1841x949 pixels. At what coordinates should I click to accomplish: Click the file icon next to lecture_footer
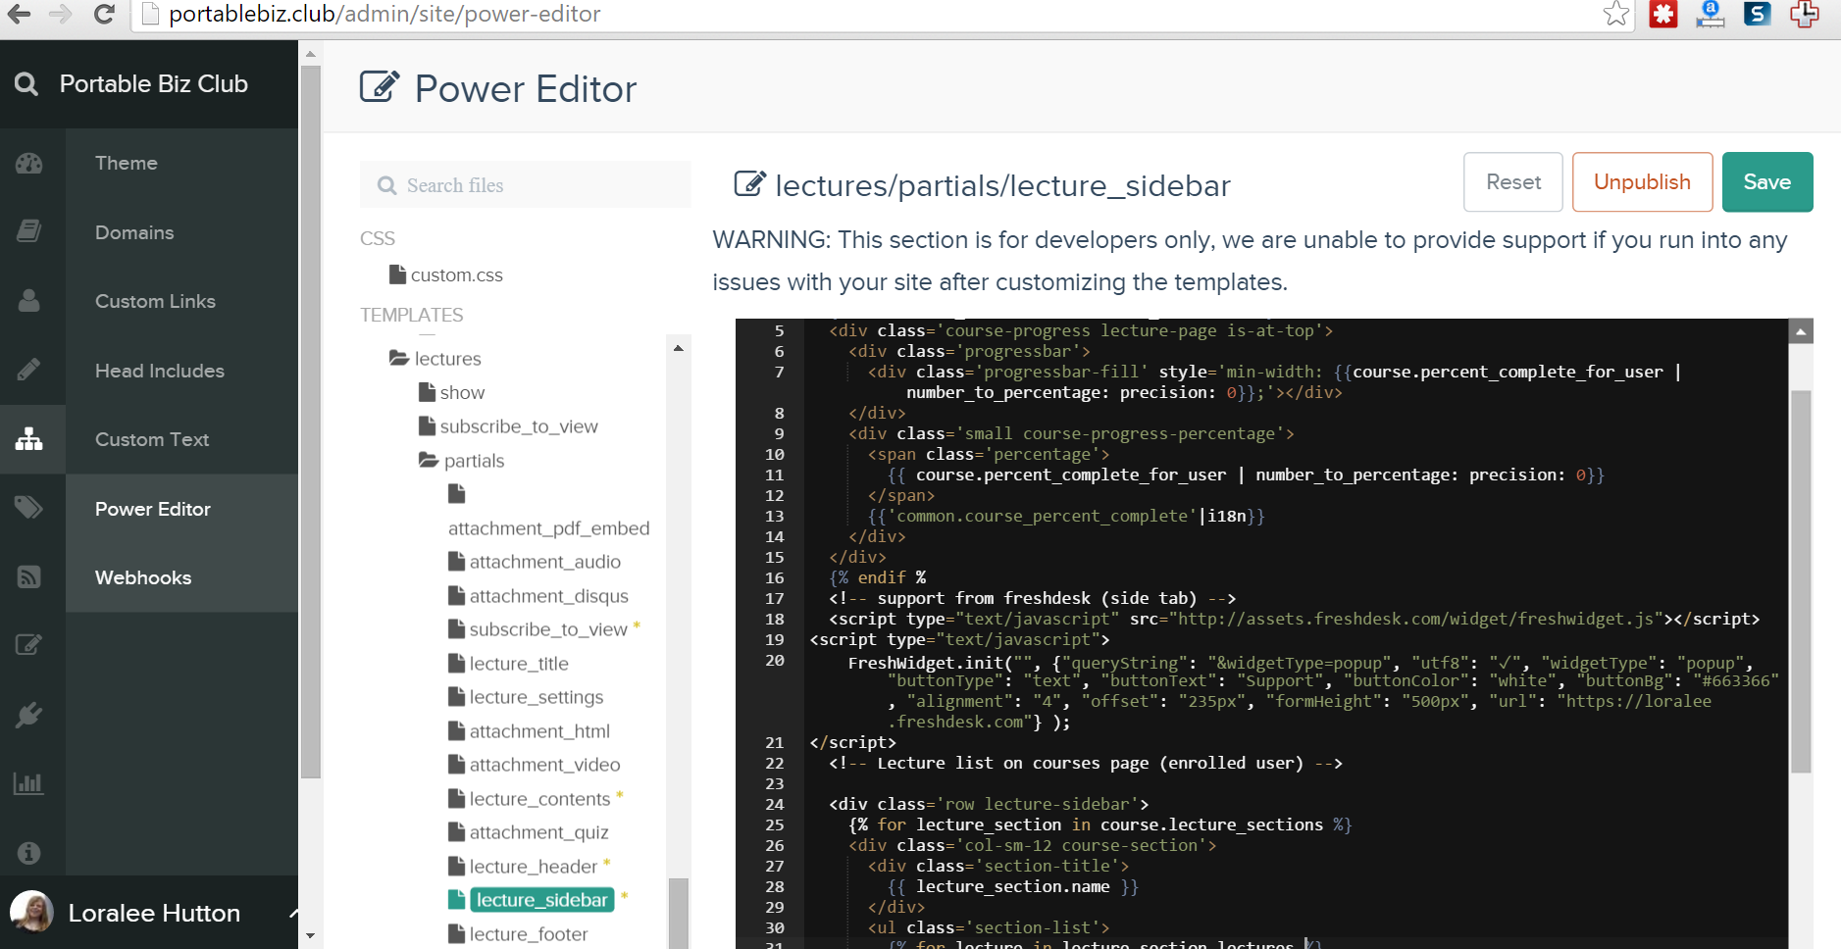click(x=456, y=933)
